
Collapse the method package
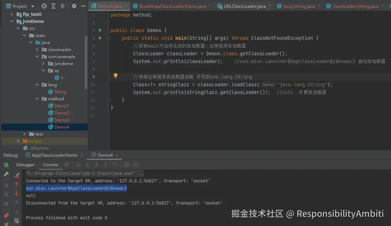(x=37, y=99)
